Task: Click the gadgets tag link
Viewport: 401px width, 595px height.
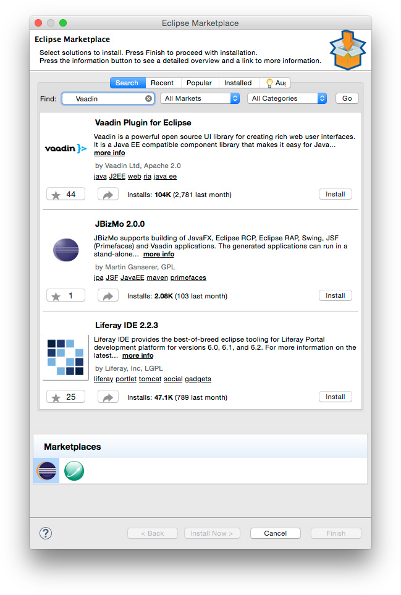Action: (198, 379)
